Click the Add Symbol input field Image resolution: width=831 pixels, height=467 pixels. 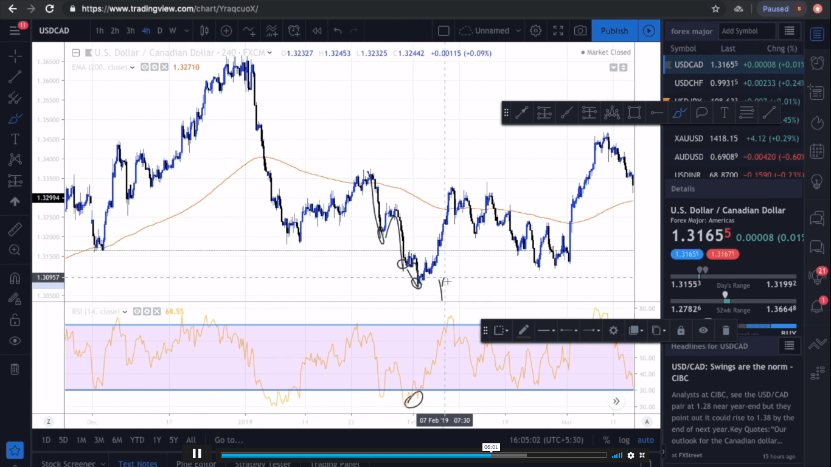pyautogui.click(x=747, y=31)
